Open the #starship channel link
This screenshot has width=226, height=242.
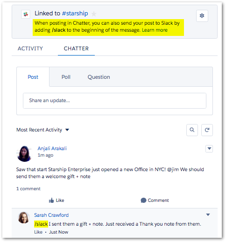tap(75, 14)
